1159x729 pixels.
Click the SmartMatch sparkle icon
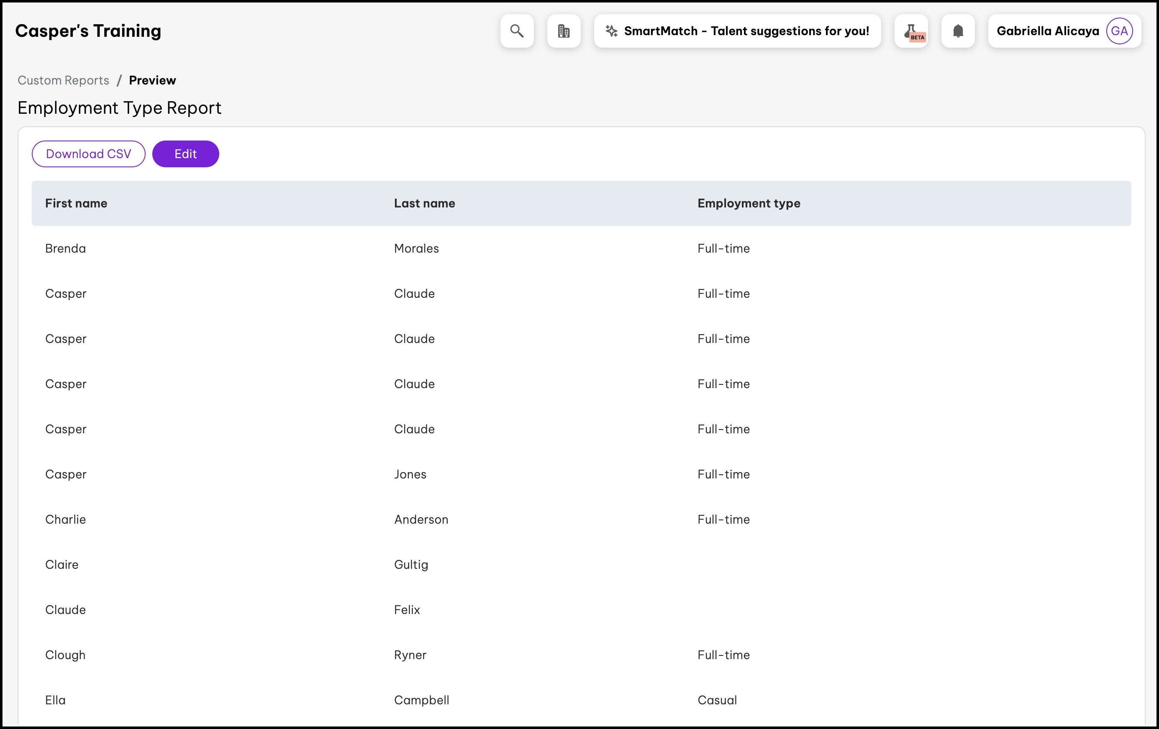pos(611,31)
